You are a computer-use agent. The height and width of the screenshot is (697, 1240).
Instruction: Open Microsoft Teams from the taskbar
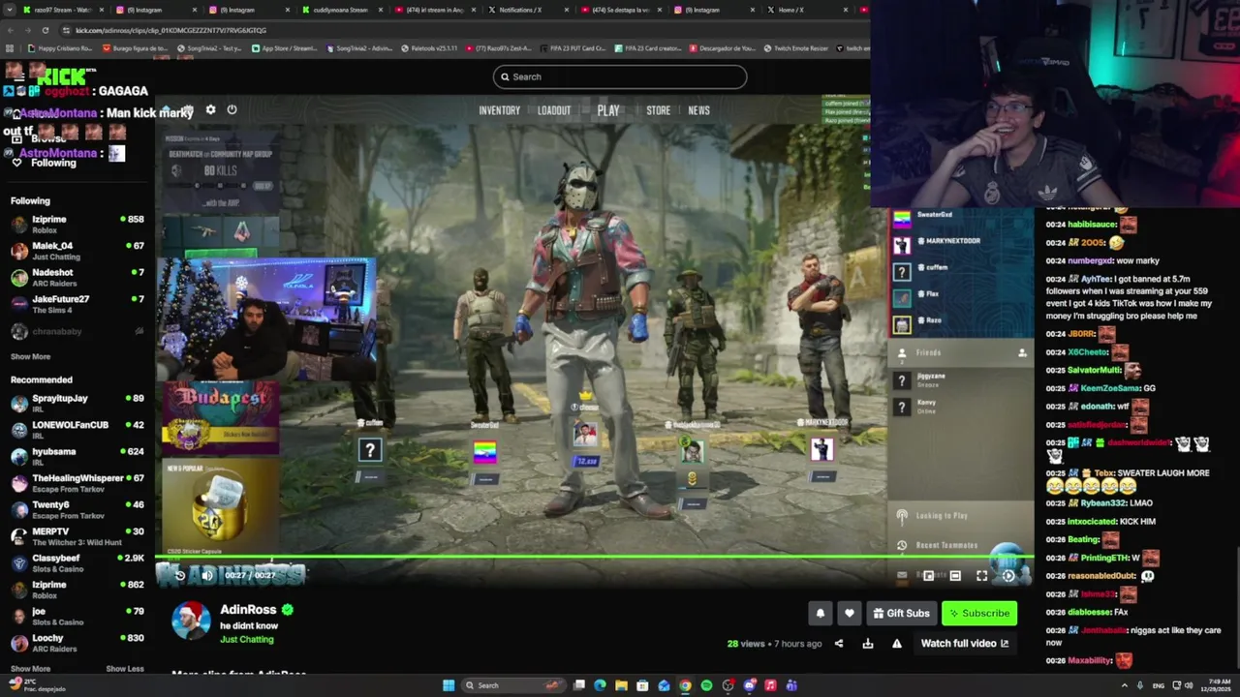[x=791, y=685]
